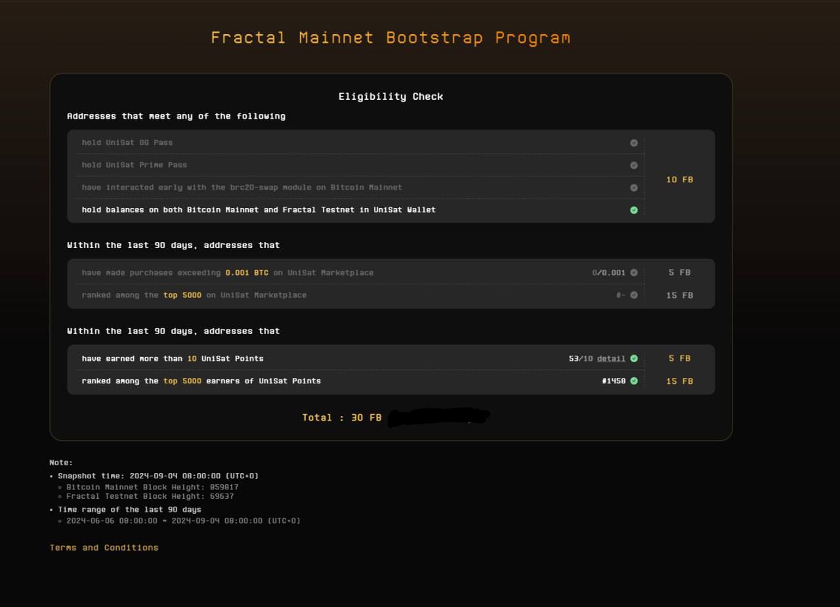Click the green check for Bitcoin Mainnet and Fractal Testnet balances

tap(634, 210)
